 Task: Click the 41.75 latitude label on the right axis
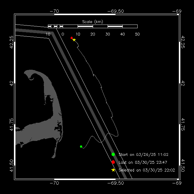[183, 125]
